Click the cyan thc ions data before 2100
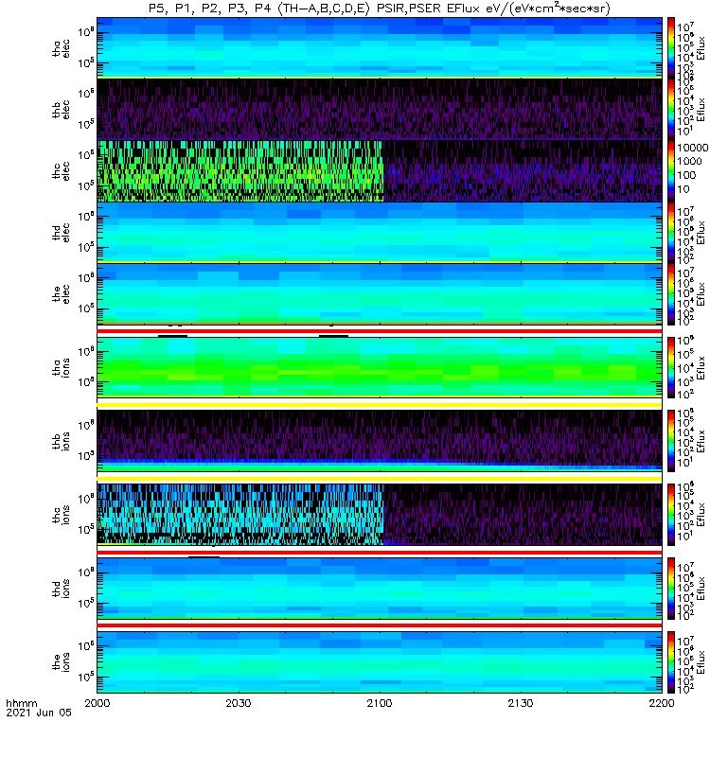710x757 pixels. coord(240,515)
